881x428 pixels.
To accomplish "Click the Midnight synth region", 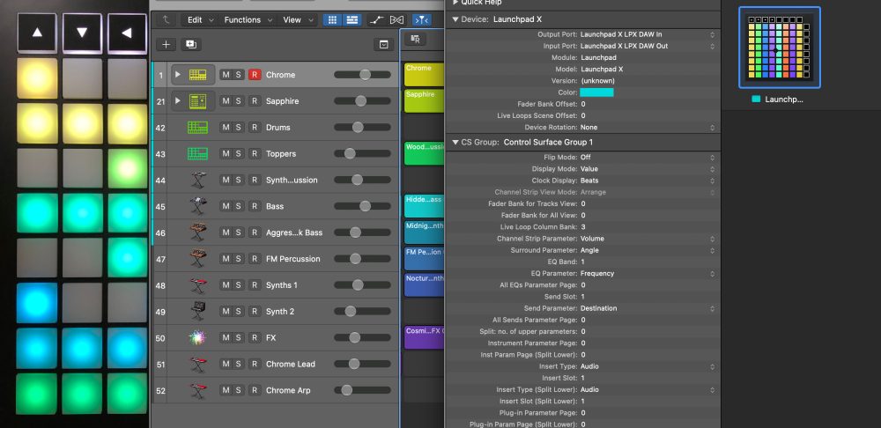I will (424, 232).
